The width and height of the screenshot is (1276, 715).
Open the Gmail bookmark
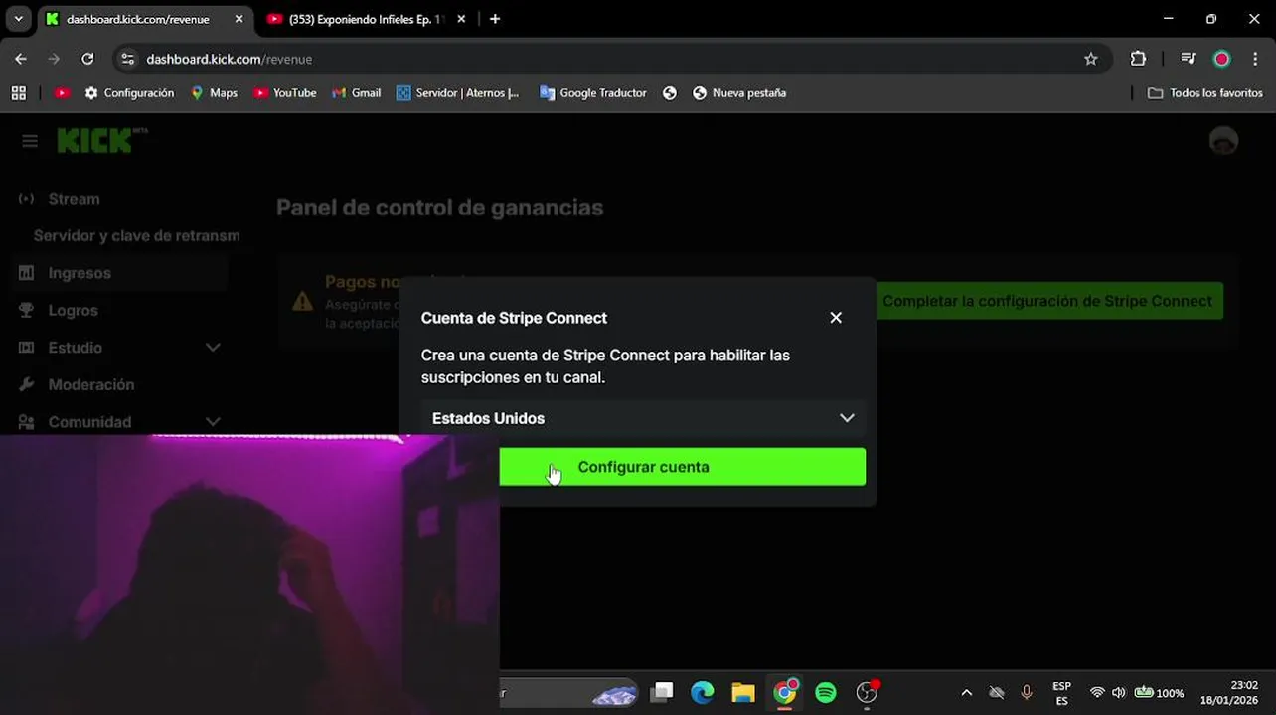pyautogui.click(x=357, y=93)
